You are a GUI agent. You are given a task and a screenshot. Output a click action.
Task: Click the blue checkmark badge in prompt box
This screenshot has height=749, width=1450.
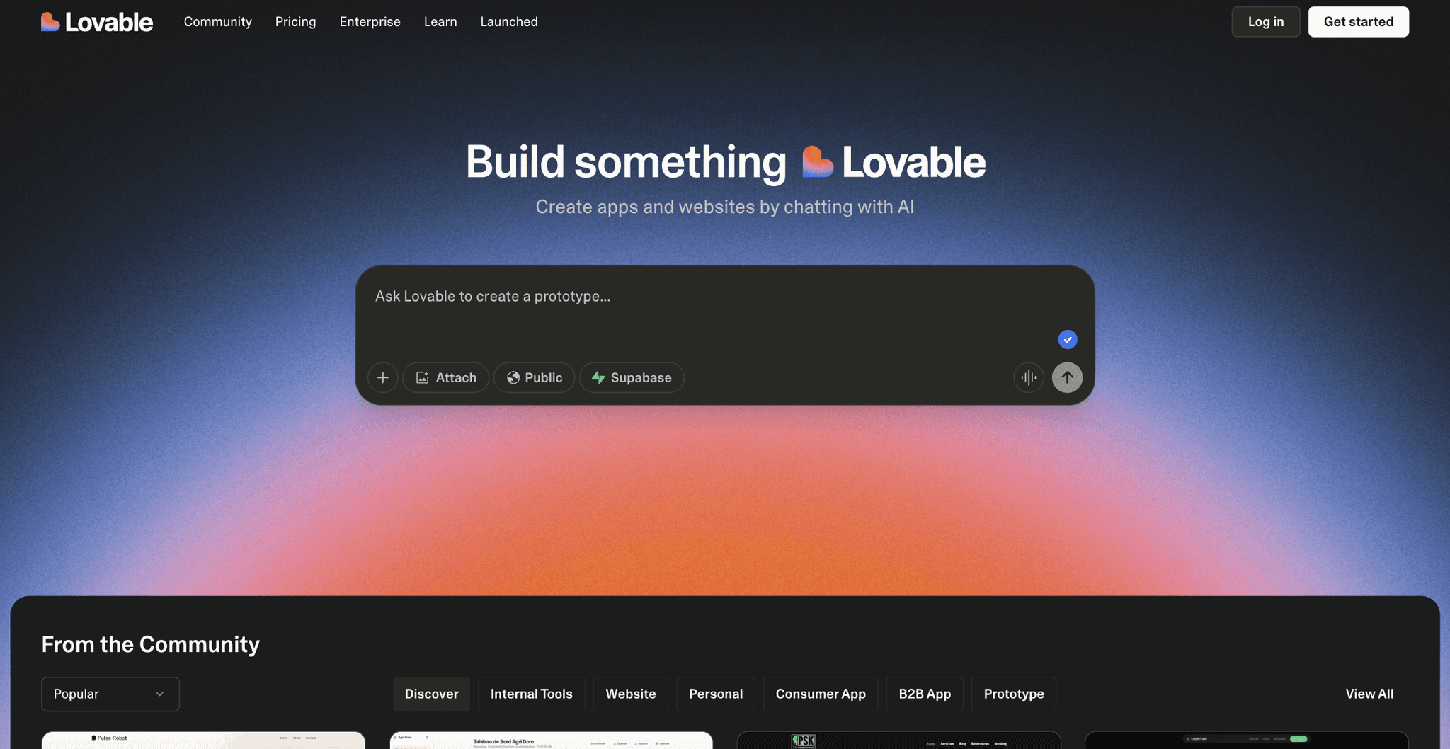pos(1068,340)
